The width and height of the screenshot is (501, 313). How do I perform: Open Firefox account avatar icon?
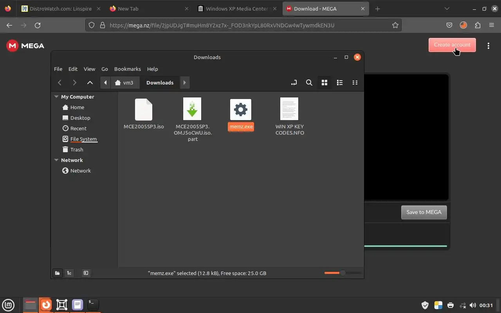tap(463, 25)
